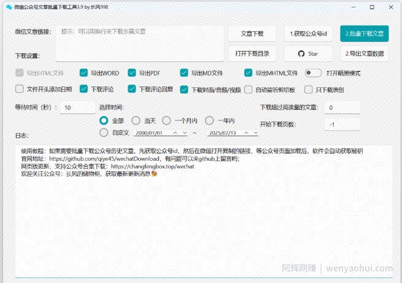Click 欢迎关注公众号 line in log
This screenshot has width=402, height=283.
click(89, 174)
